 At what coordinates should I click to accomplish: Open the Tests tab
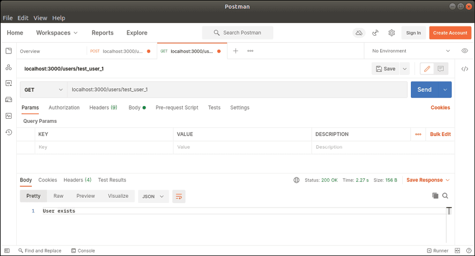click(x=214, y=108)
